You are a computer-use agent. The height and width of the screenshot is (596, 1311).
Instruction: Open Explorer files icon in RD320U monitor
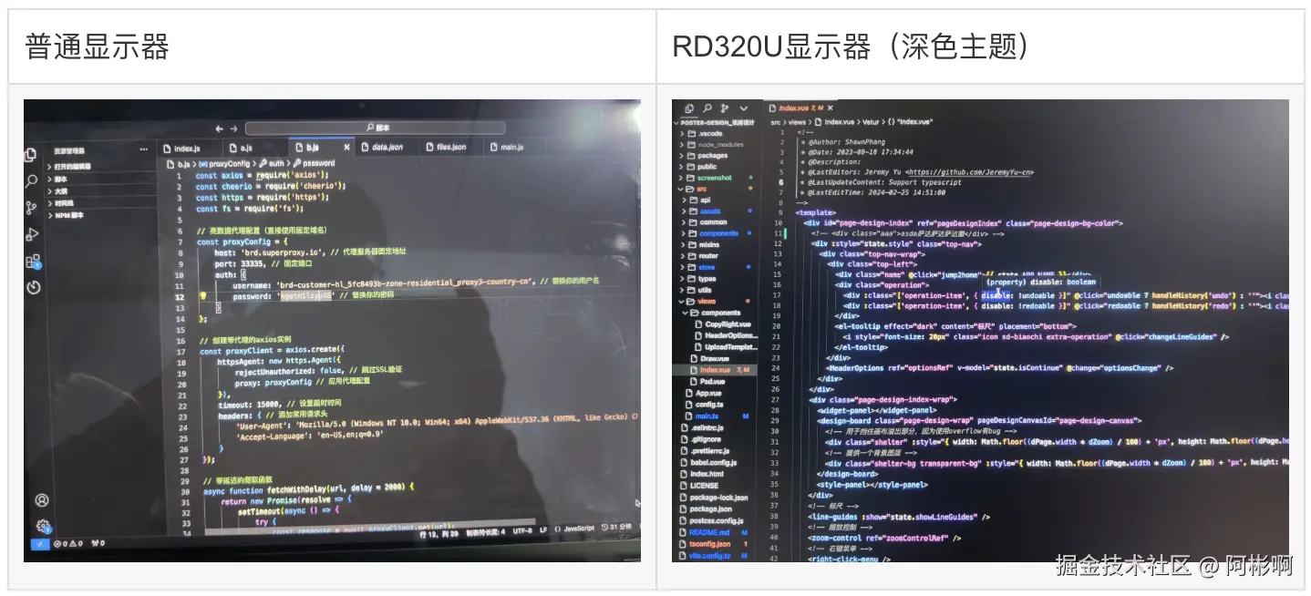[688, 108]
